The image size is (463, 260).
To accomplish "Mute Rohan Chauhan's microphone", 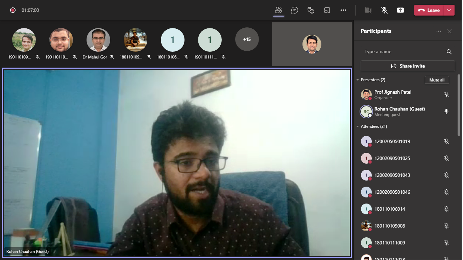I will pos(446,112).
